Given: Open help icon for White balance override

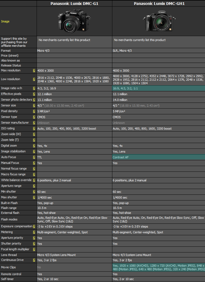Looking at the screenshot, I should point(34,180).
